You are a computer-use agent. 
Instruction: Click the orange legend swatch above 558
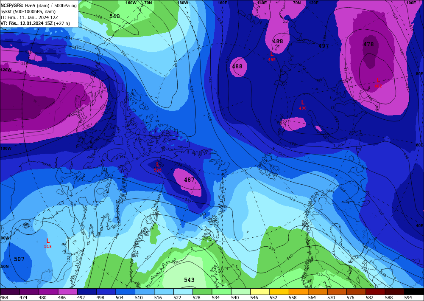[298, 292]
